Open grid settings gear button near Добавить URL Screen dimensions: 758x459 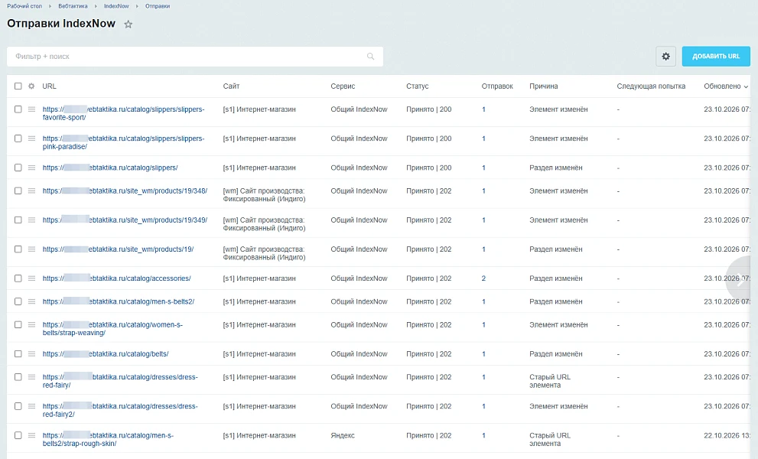point(665,56)
